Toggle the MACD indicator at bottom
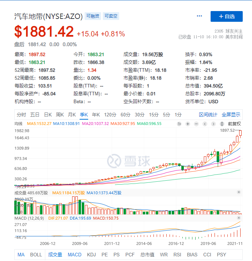The height and width of the screenshot is (261, 252). pyautogui.click(x=75, y=255)
